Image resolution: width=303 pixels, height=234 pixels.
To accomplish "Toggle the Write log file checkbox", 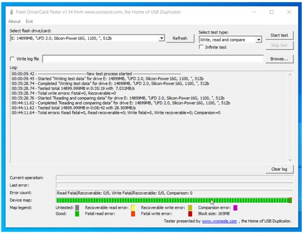I will pos(12,59).
